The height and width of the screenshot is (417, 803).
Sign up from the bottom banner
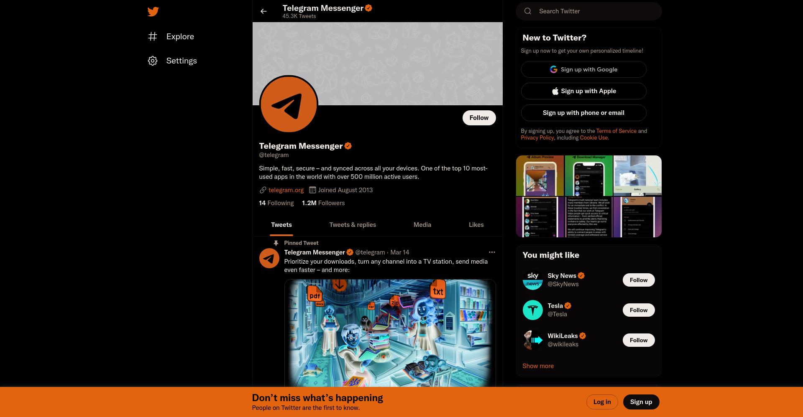pos(641,402)
